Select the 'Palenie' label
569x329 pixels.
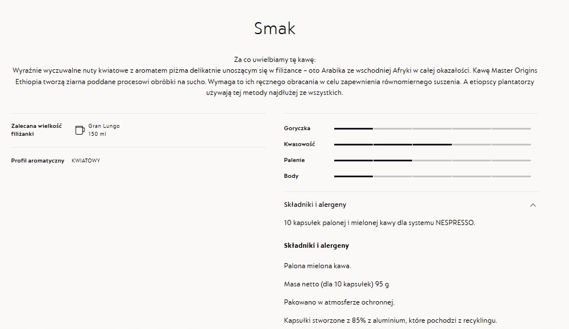[x=295, y=160]
